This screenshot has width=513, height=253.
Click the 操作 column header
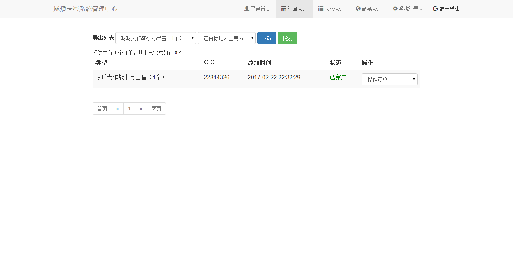[x=367, y=63]
